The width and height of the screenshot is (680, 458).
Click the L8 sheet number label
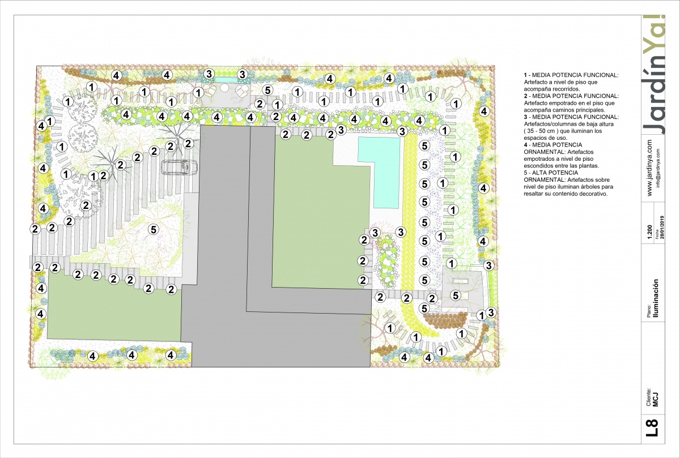[652, 427]
